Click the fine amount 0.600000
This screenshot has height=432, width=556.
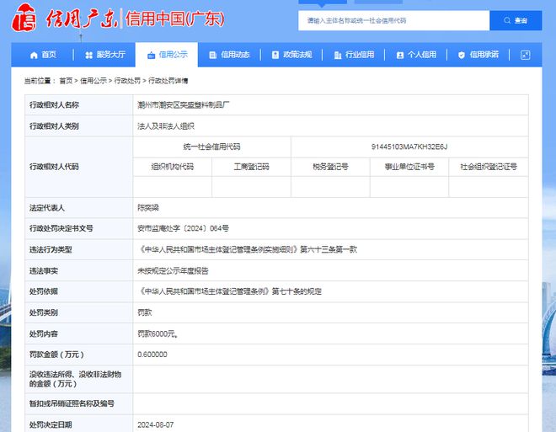(152, 355)
